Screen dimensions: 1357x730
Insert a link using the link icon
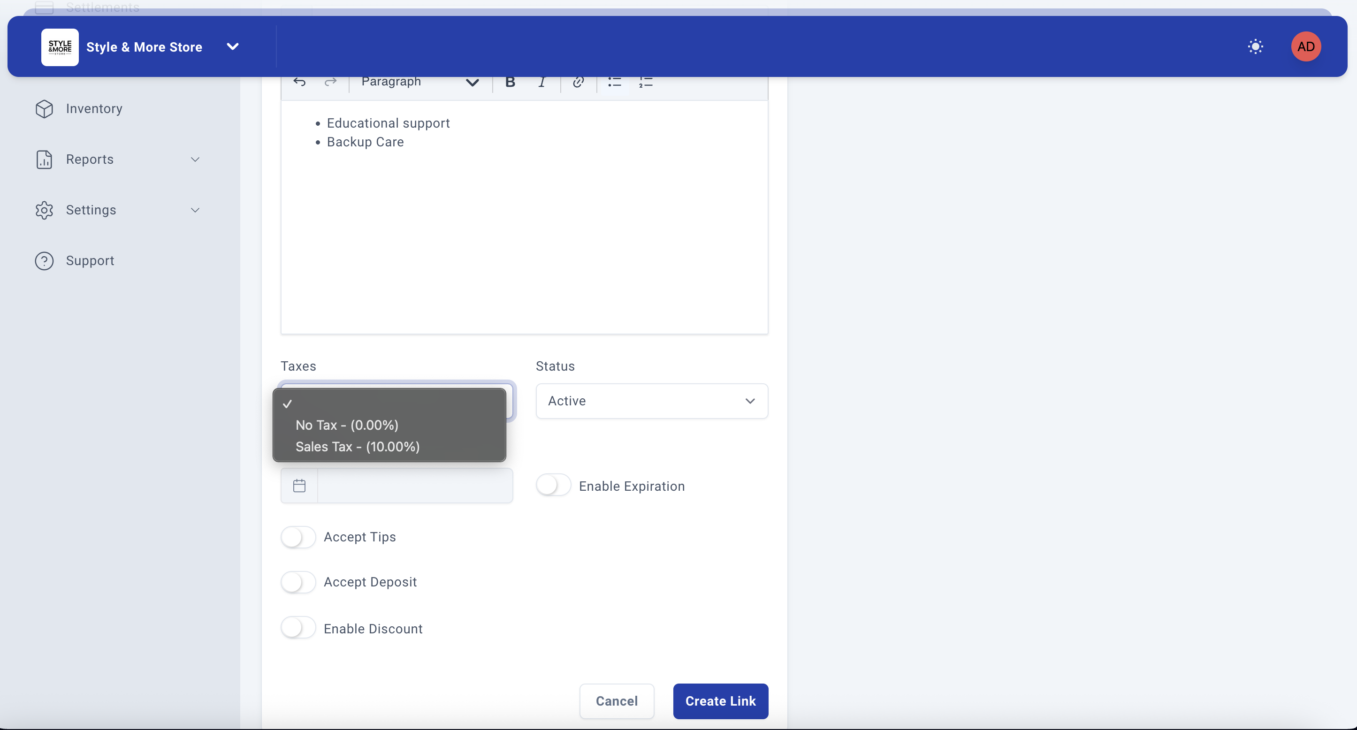578,82
